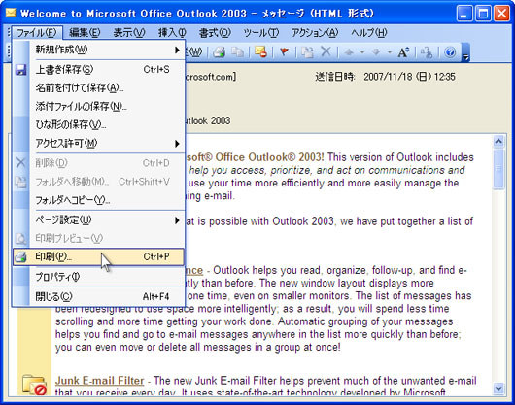
Task: Click the Copy icon in the toolbar
Action: [x=237, y=52]
